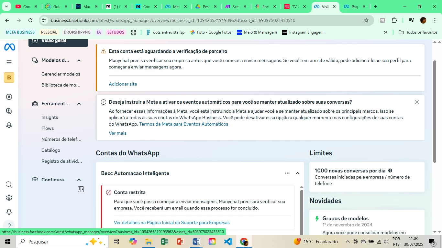Open Insights in the sidebar

point(50,117)
